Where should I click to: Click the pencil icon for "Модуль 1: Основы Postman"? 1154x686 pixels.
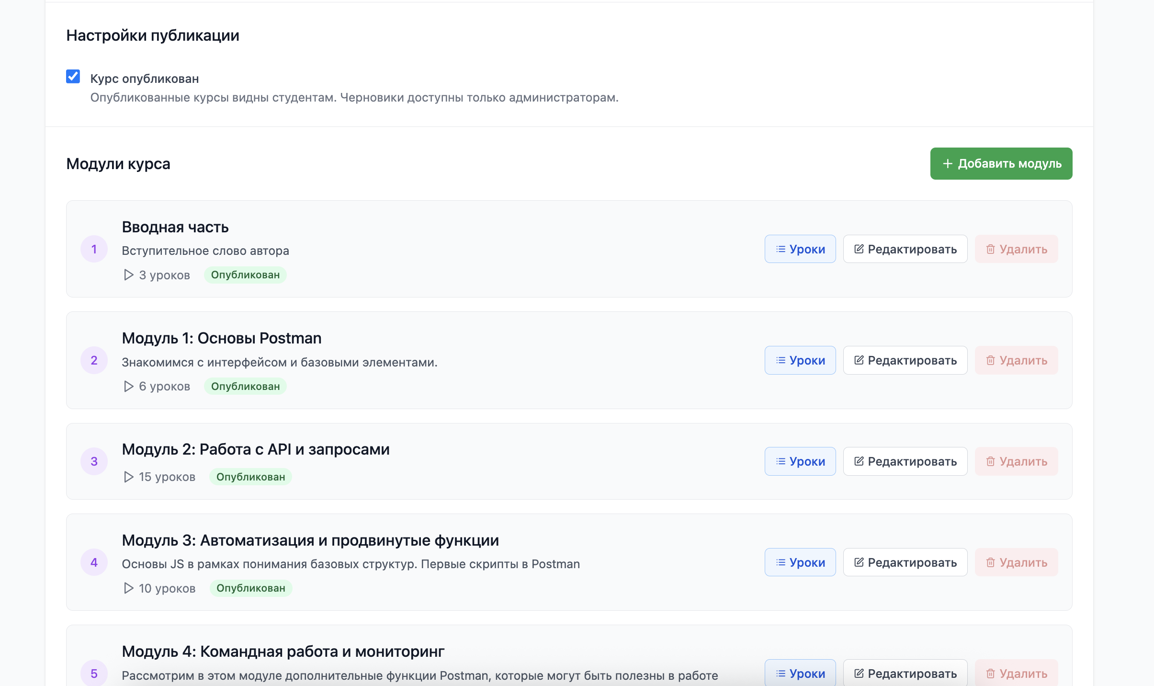[x=859, y=360]
